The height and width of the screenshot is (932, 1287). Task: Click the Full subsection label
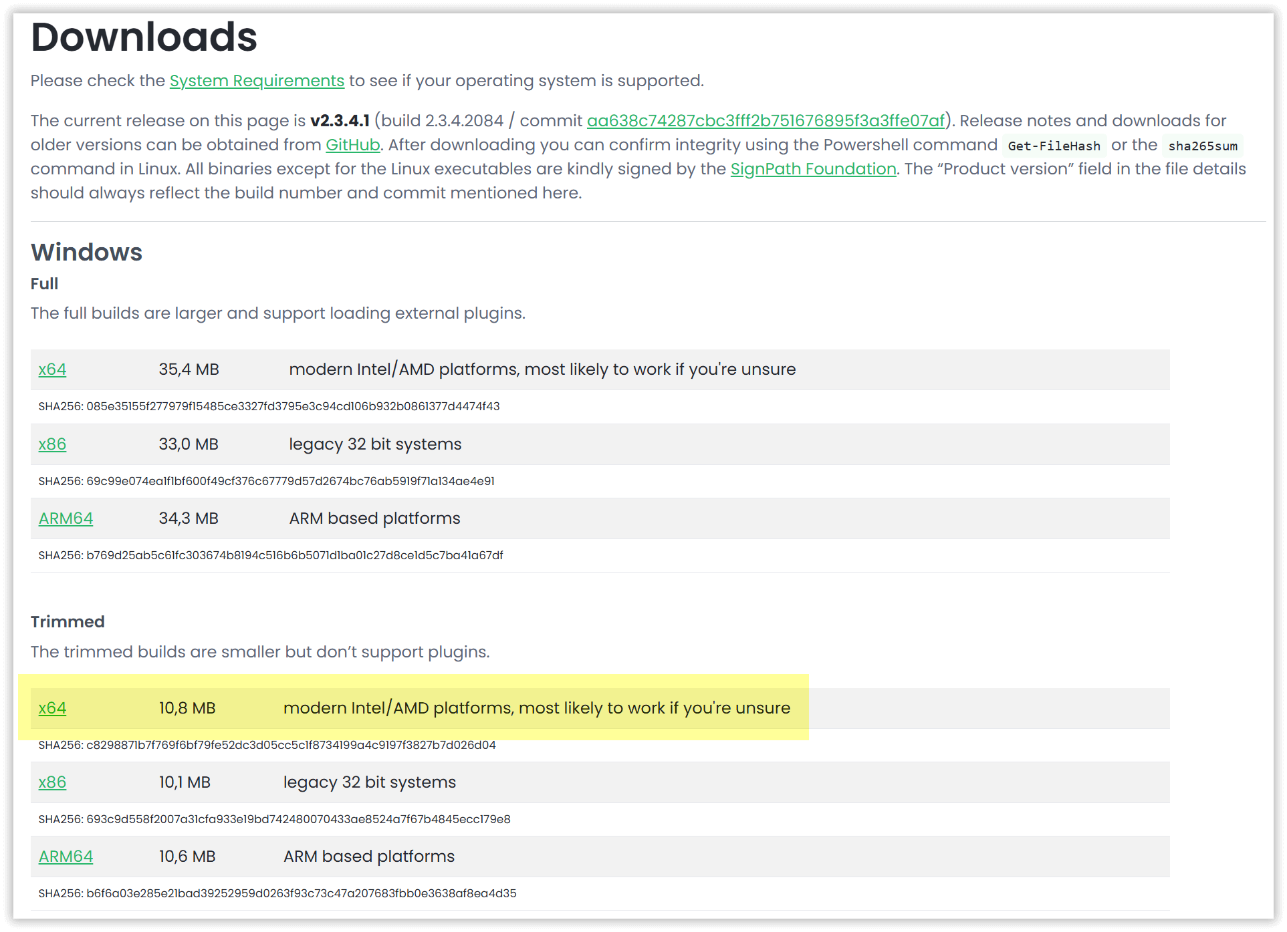(x=44, y=283)
